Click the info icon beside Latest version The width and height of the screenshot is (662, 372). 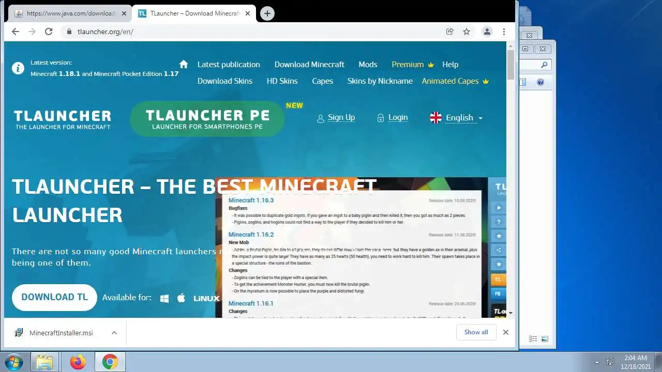pos(18,68)
